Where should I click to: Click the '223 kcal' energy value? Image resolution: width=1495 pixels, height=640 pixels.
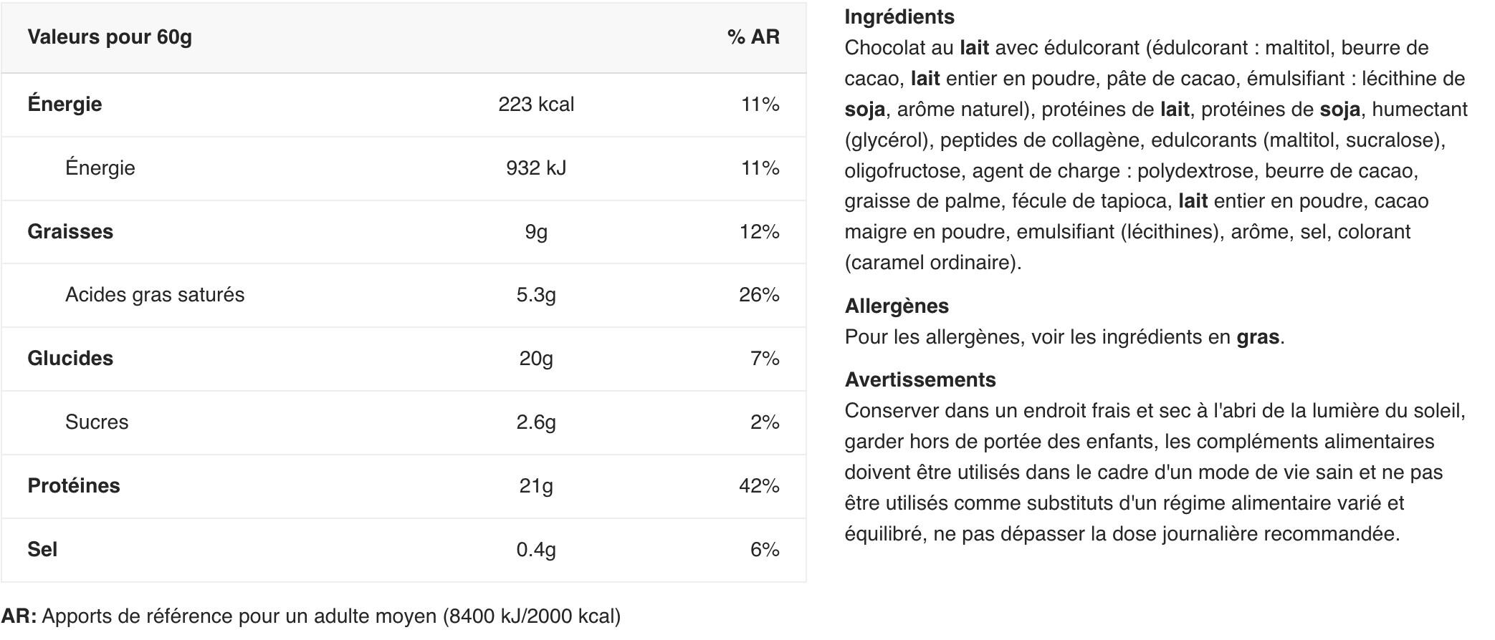click(x=536, y=105)
